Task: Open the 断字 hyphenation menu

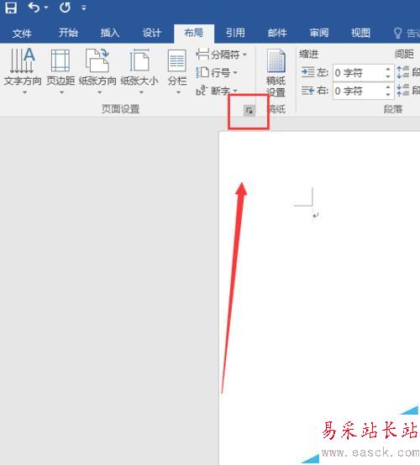Action: [x=217, y=91]
